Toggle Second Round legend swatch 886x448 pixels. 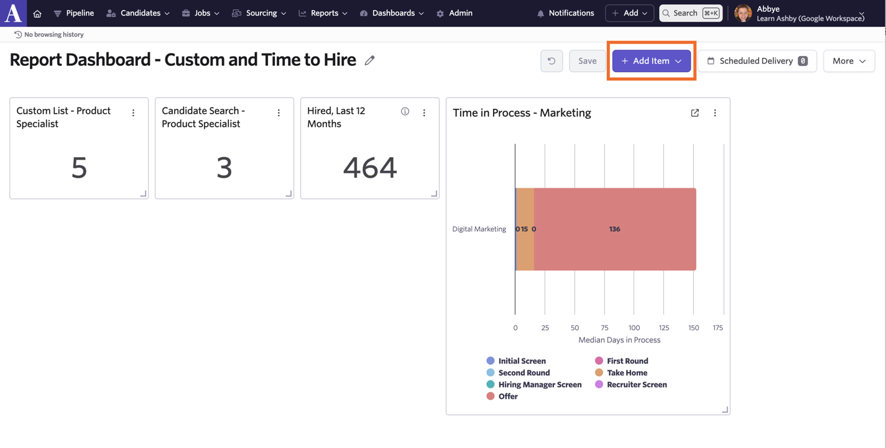(x=491, y=373)
